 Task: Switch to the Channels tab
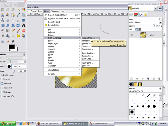click(x=136, y=14)
